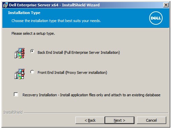Viewport: 172px width, 130px height.
Task: Close the InstallShield Wizard window
Action: pyautogui.click(x=166, y=5)
